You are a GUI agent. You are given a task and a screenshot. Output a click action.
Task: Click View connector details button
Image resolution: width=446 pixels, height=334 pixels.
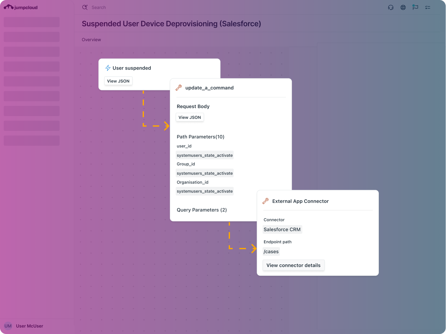(x=293, y=265)
